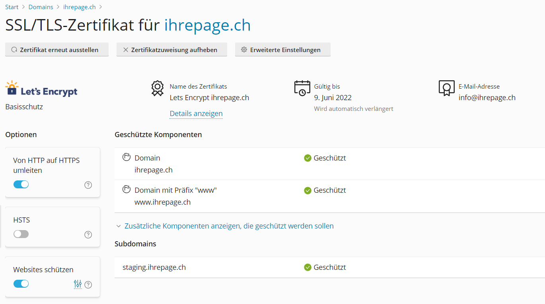
Task: Go to Start in the breadcrumb
Action: tap(12, 7)
